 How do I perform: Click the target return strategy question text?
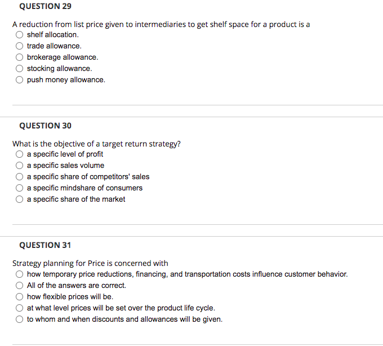tap(96, 144)
